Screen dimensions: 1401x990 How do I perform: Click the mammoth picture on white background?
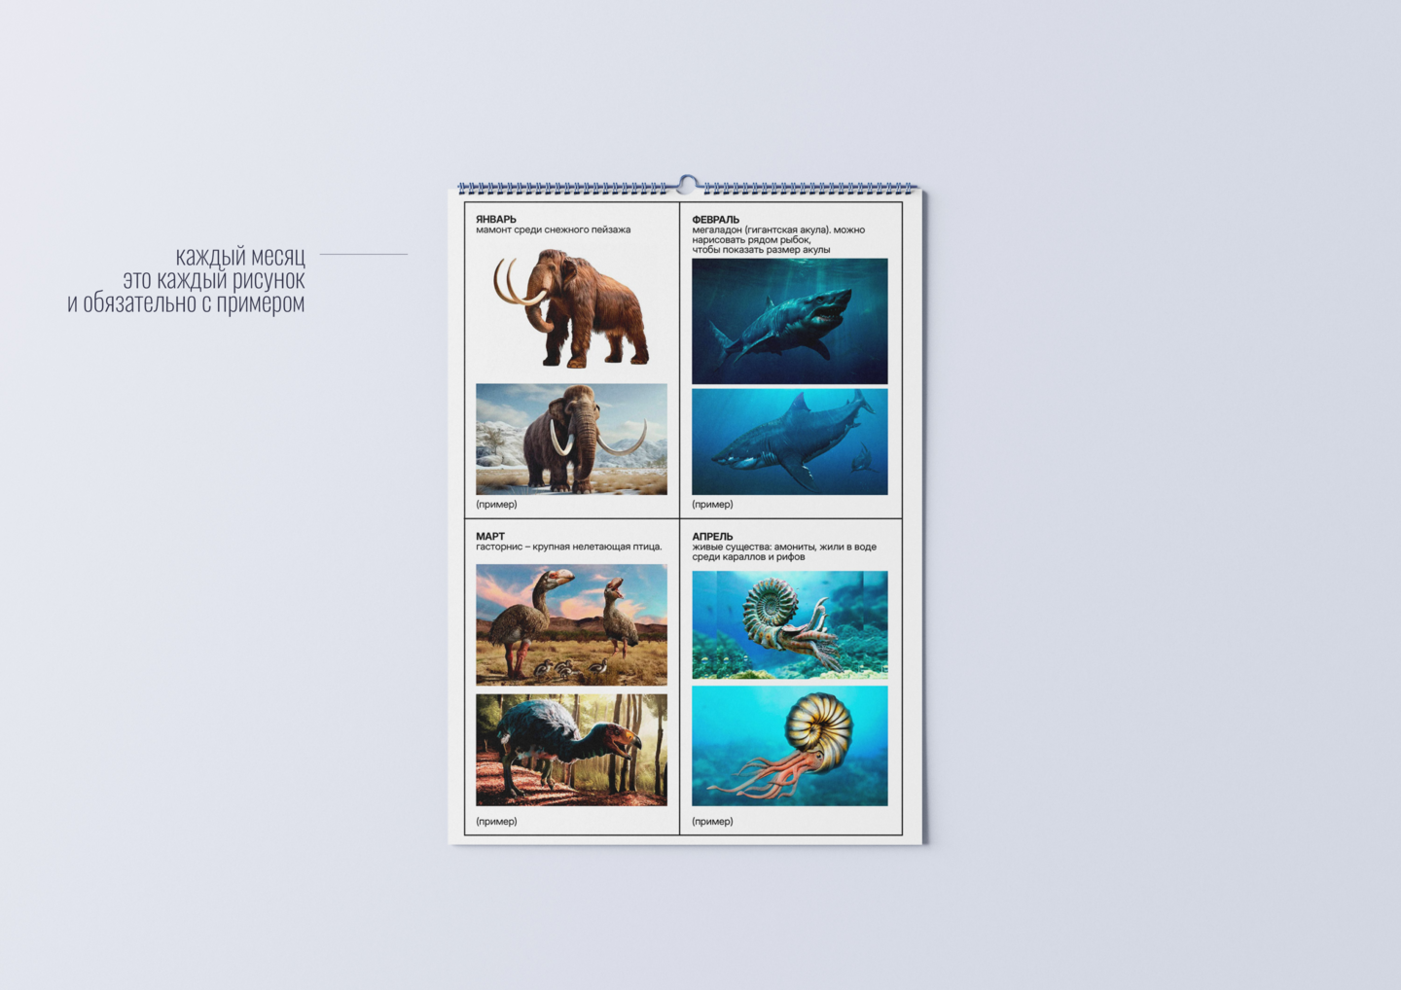[x=571, y=307]
